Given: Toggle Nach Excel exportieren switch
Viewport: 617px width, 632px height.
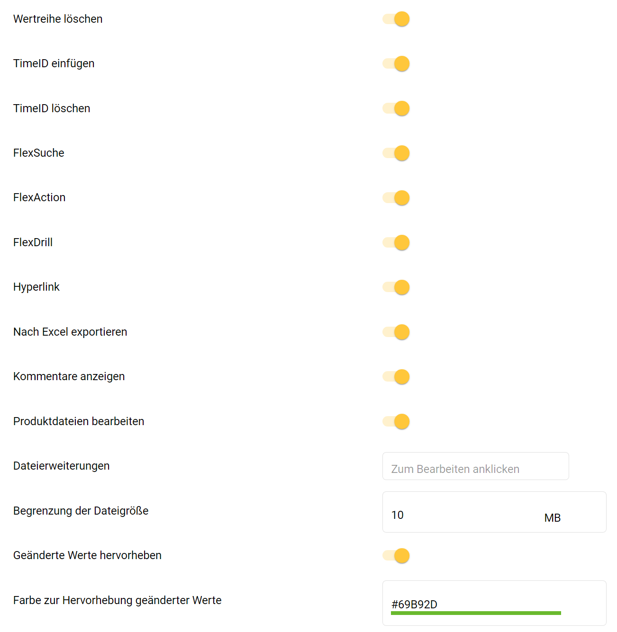Looking at the screenshot, I should tap(396, 332).
